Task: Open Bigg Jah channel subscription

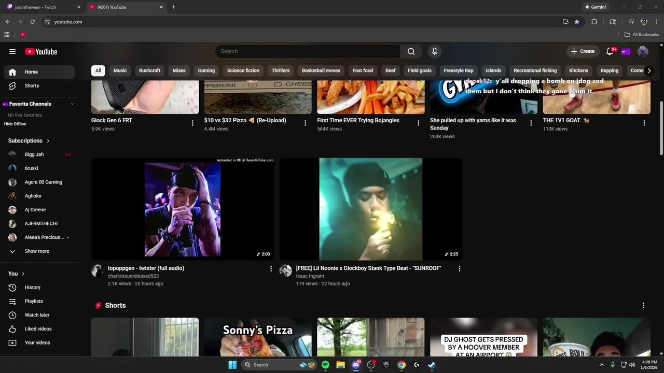Action: click(39, 154)
